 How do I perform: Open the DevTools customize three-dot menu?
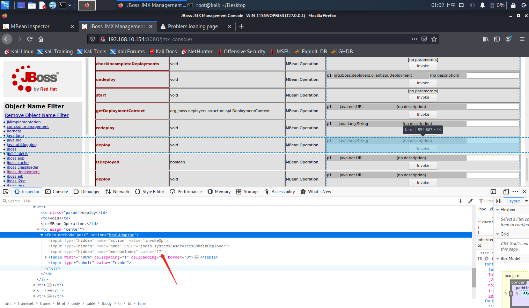515,192
